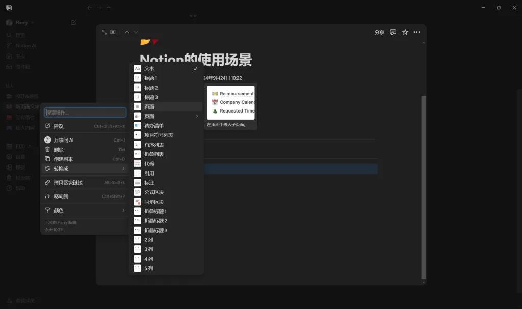Convert block to 公式区块
This screenshot has width=522, height=309.
pyautogui.click(x=166, y=192)
